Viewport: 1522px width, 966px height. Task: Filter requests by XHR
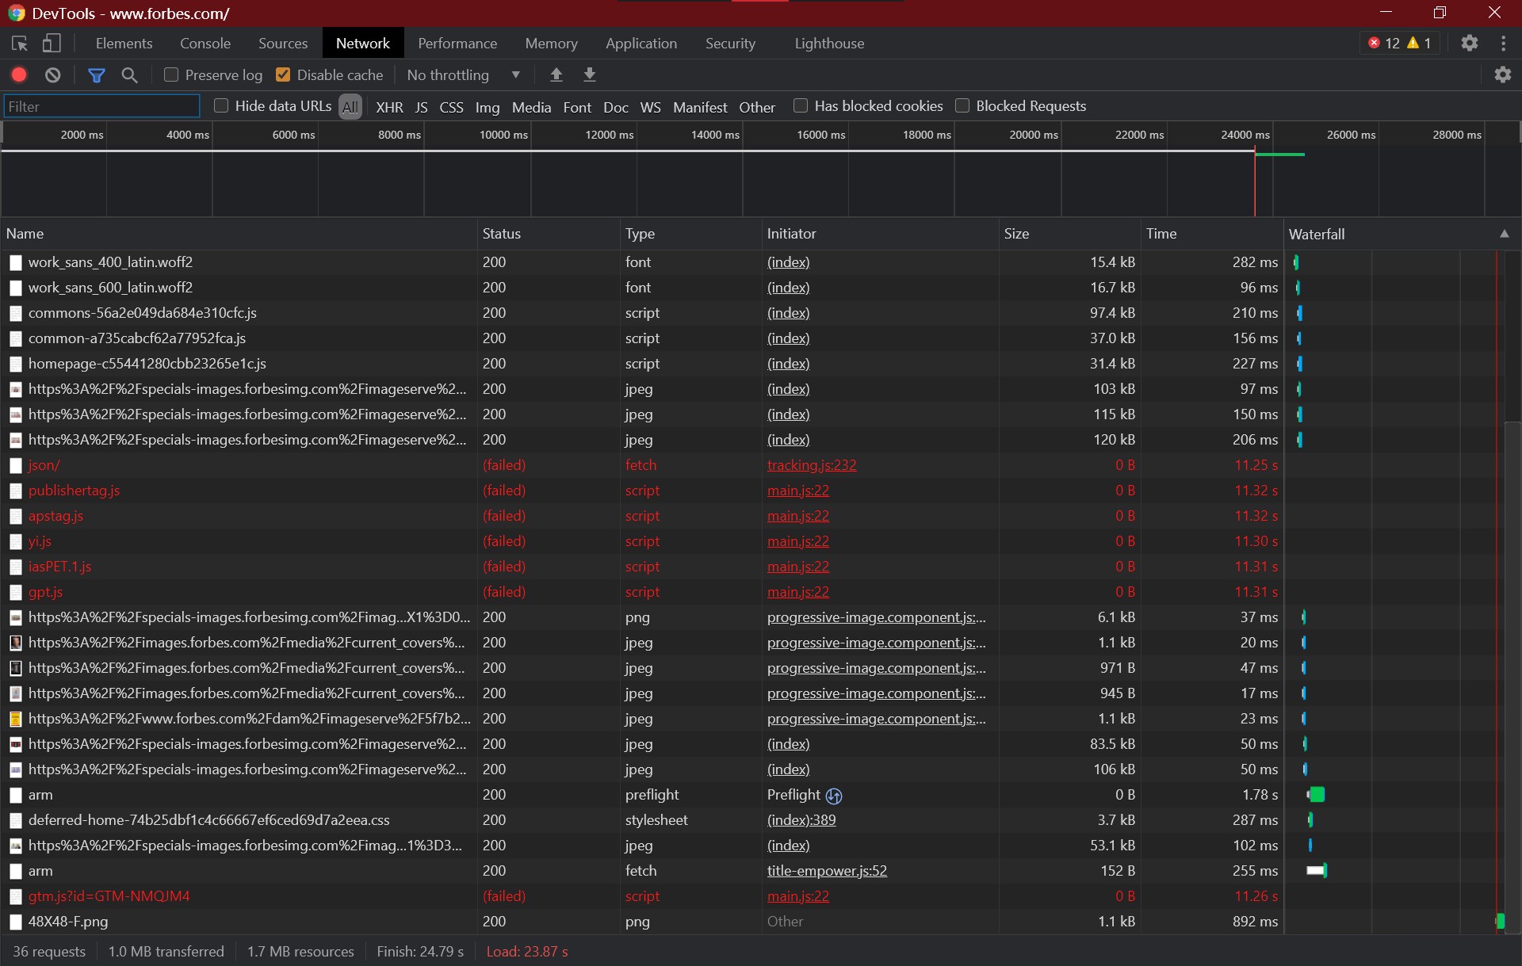pos(389,107)
